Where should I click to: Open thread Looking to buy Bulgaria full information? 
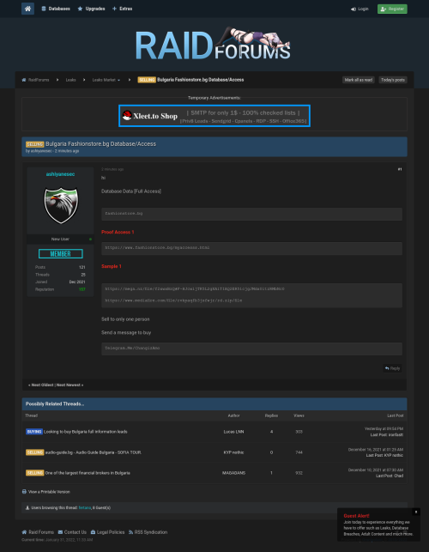click(x=86, y=432)
